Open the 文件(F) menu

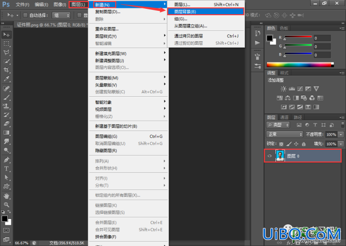(x=23, y=4)
